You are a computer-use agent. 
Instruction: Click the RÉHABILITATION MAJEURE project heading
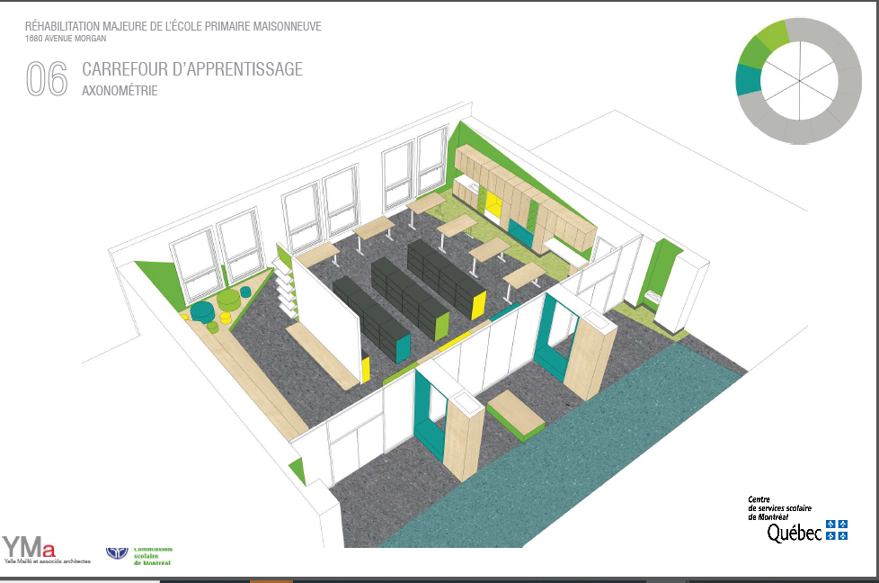click(x=173, y=27)
